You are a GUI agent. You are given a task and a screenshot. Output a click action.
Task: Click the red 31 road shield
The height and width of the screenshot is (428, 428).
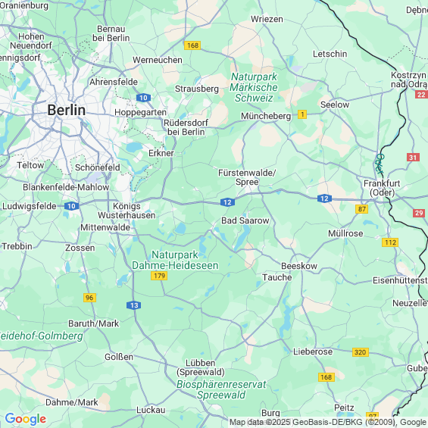(x=413, y=158)
